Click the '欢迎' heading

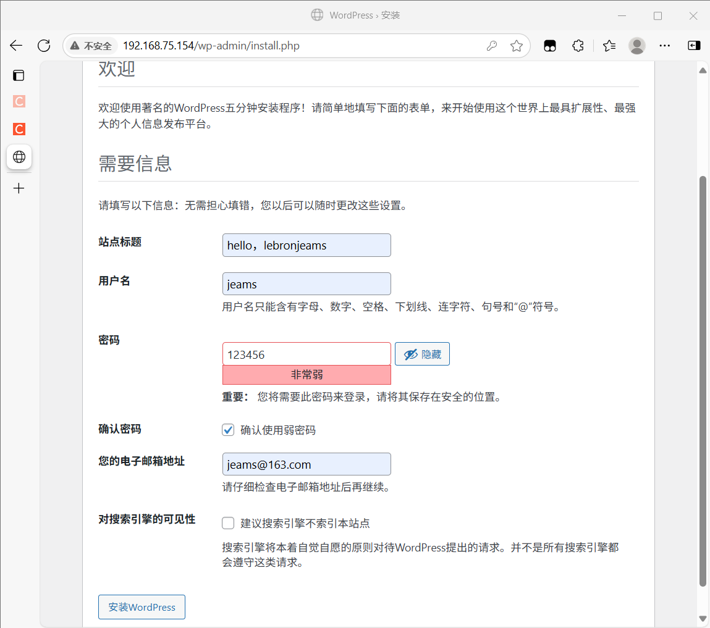117,69
